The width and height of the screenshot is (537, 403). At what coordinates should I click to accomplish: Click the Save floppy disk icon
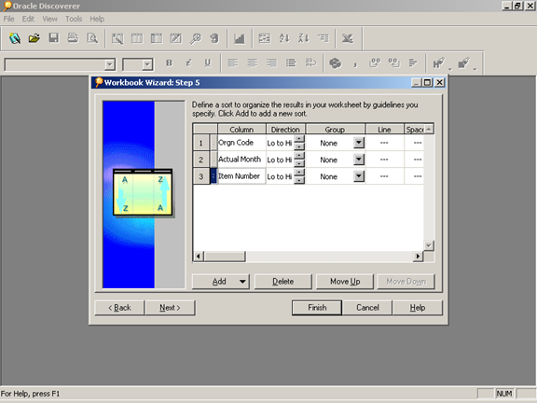53,38
